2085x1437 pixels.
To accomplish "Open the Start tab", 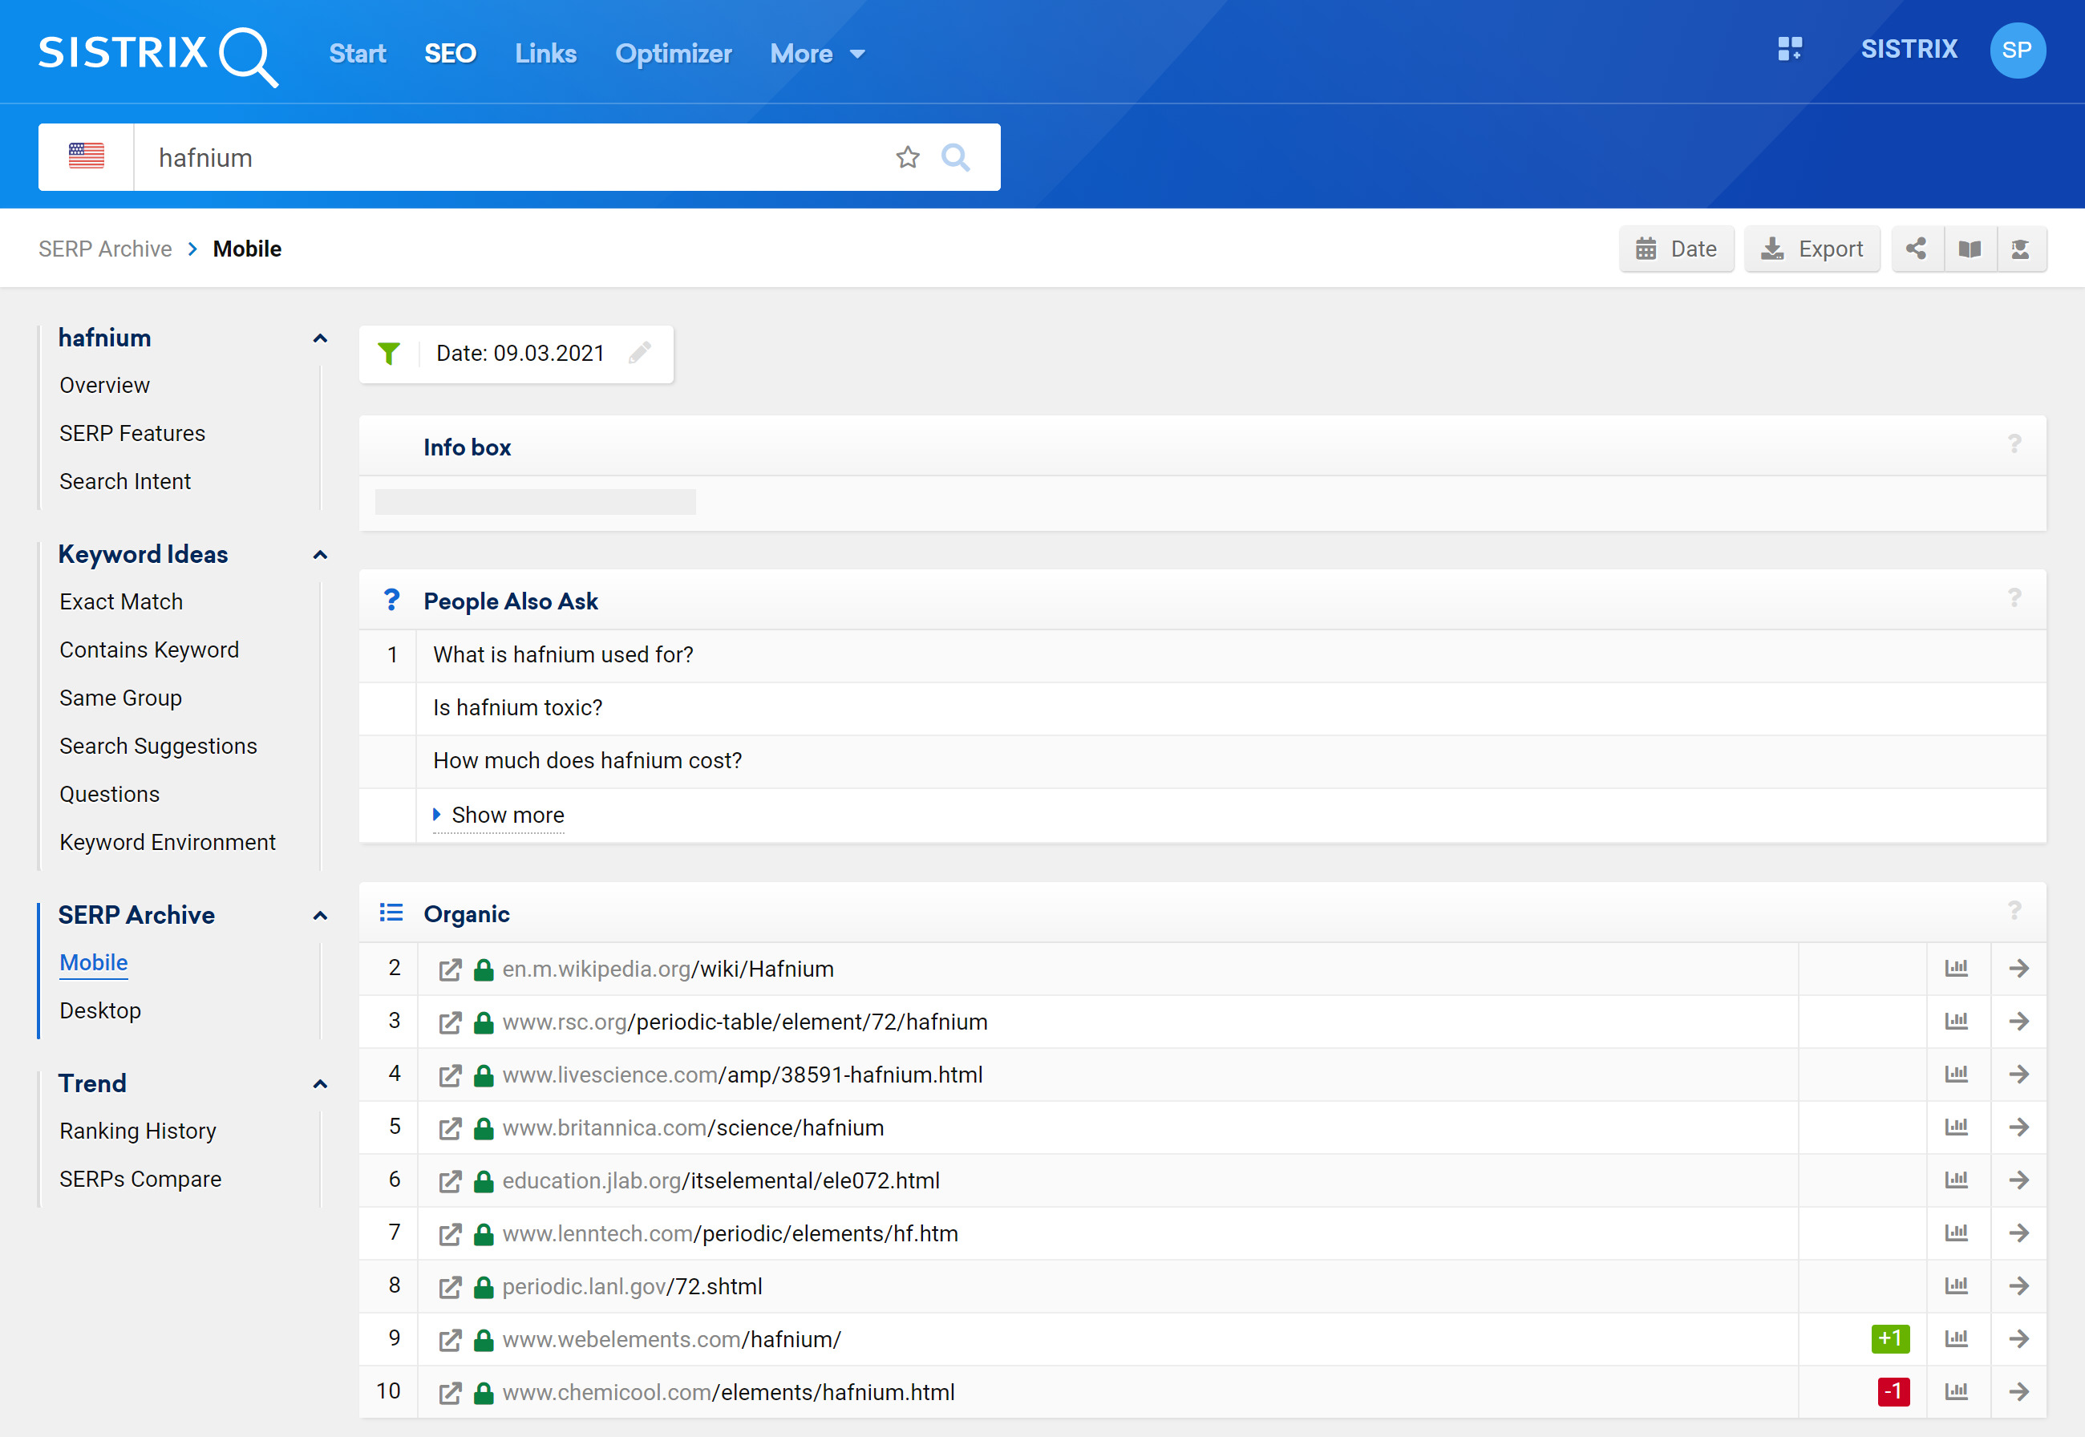I will [x=358, y=54].
